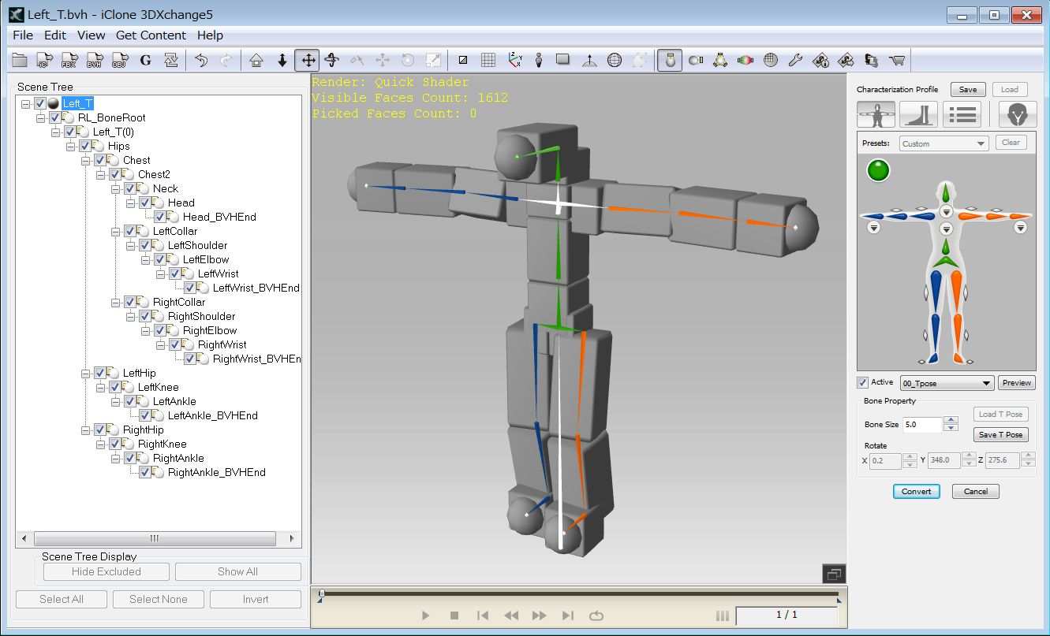Click the Loop playback button
The width and height of the screenshot is (1050, 636).
(596, 616)
